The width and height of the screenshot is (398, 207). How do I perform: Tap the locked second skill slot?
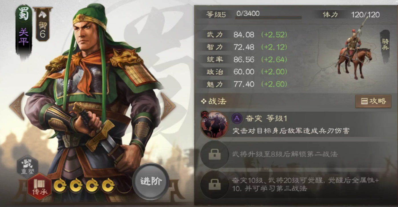pos(215,154)
